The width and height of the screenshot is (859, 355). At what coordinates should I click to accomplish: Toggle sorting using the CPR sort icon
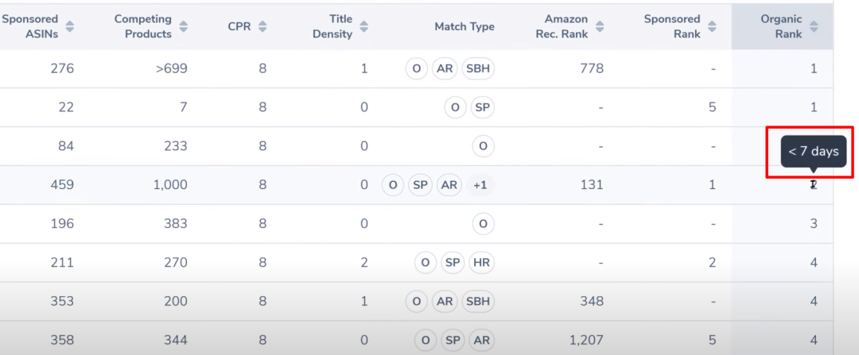(x=262, y=26)
